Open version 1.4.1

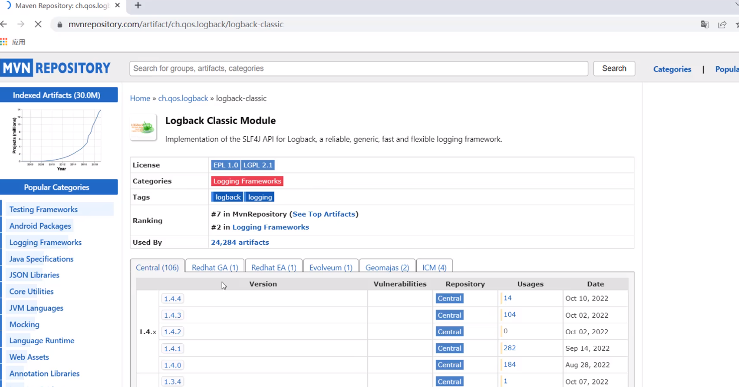coord(172,348)
